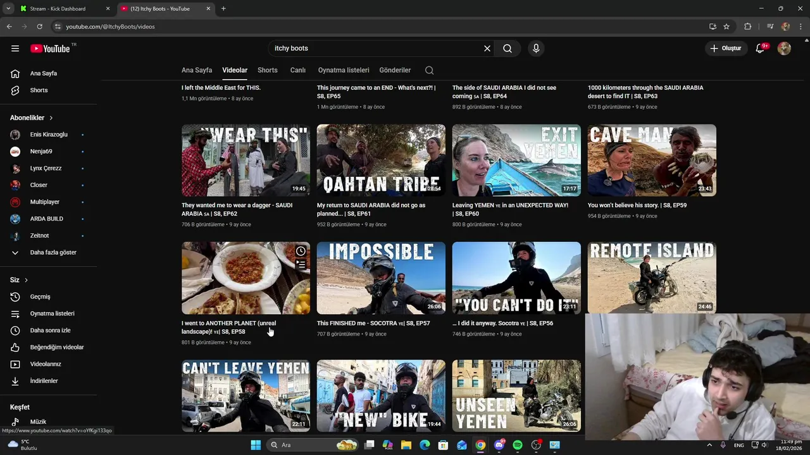Image resolution: width=810 pixels, height=455 pixels.
Task: Search within channel using the magnifier icon
Action: (x=429, y=70)
